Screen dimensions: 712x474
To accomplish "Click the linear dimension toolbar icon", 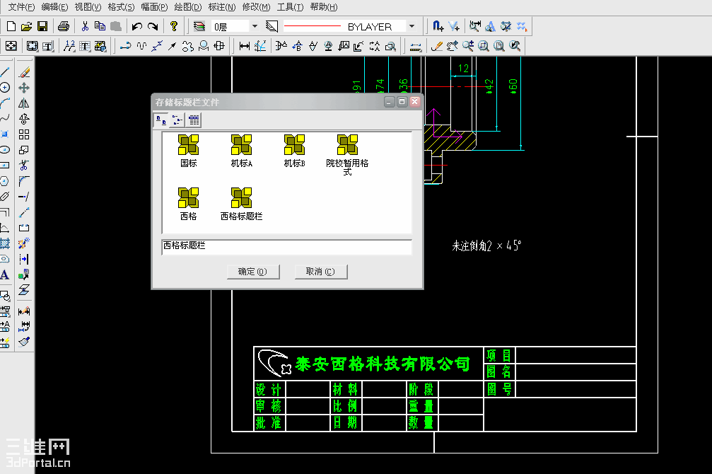I will pyautogui.click(x=245, y=46).
